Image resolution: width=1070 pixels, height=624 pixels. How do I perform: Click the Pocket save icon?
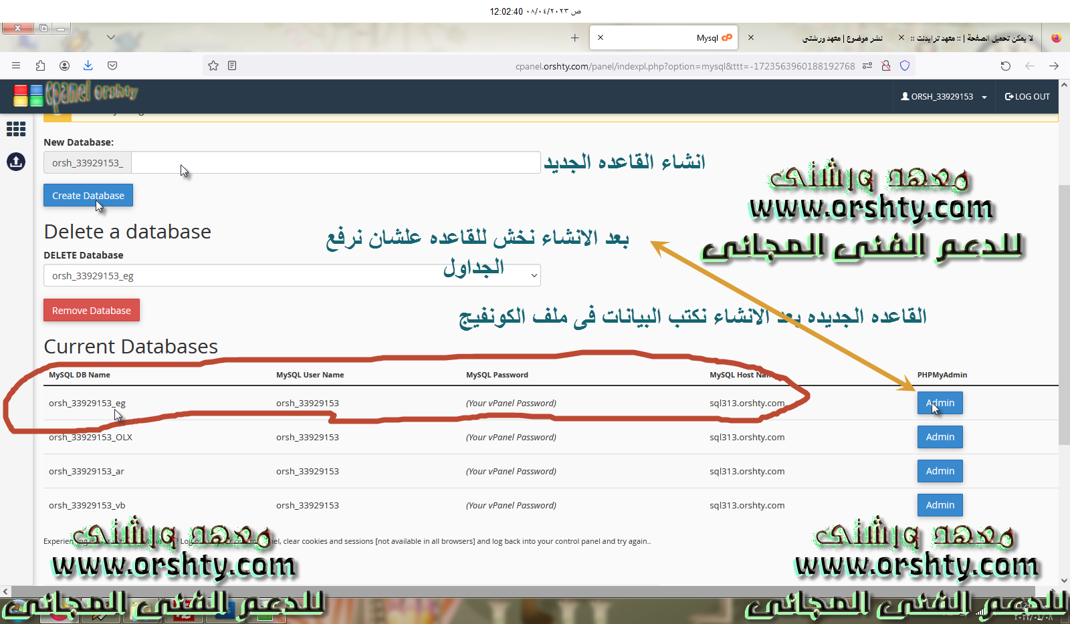point(112,65)
